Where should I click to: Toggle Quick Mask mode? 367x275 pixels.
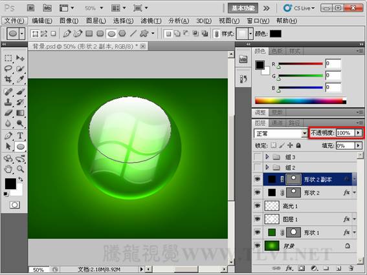(x=15, y=205)
